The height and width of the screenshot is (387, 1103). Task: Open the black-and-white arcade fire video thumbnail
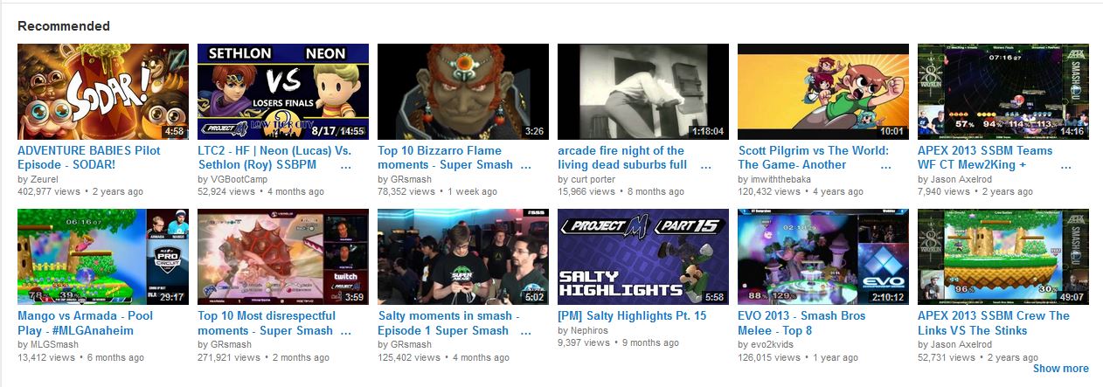643,92
